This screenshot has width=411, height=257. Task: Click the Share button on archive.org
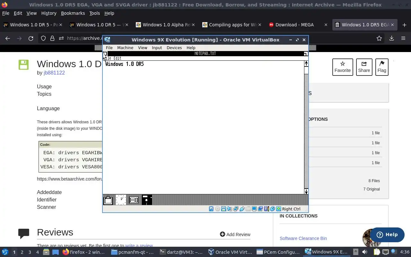click(364, 67)
